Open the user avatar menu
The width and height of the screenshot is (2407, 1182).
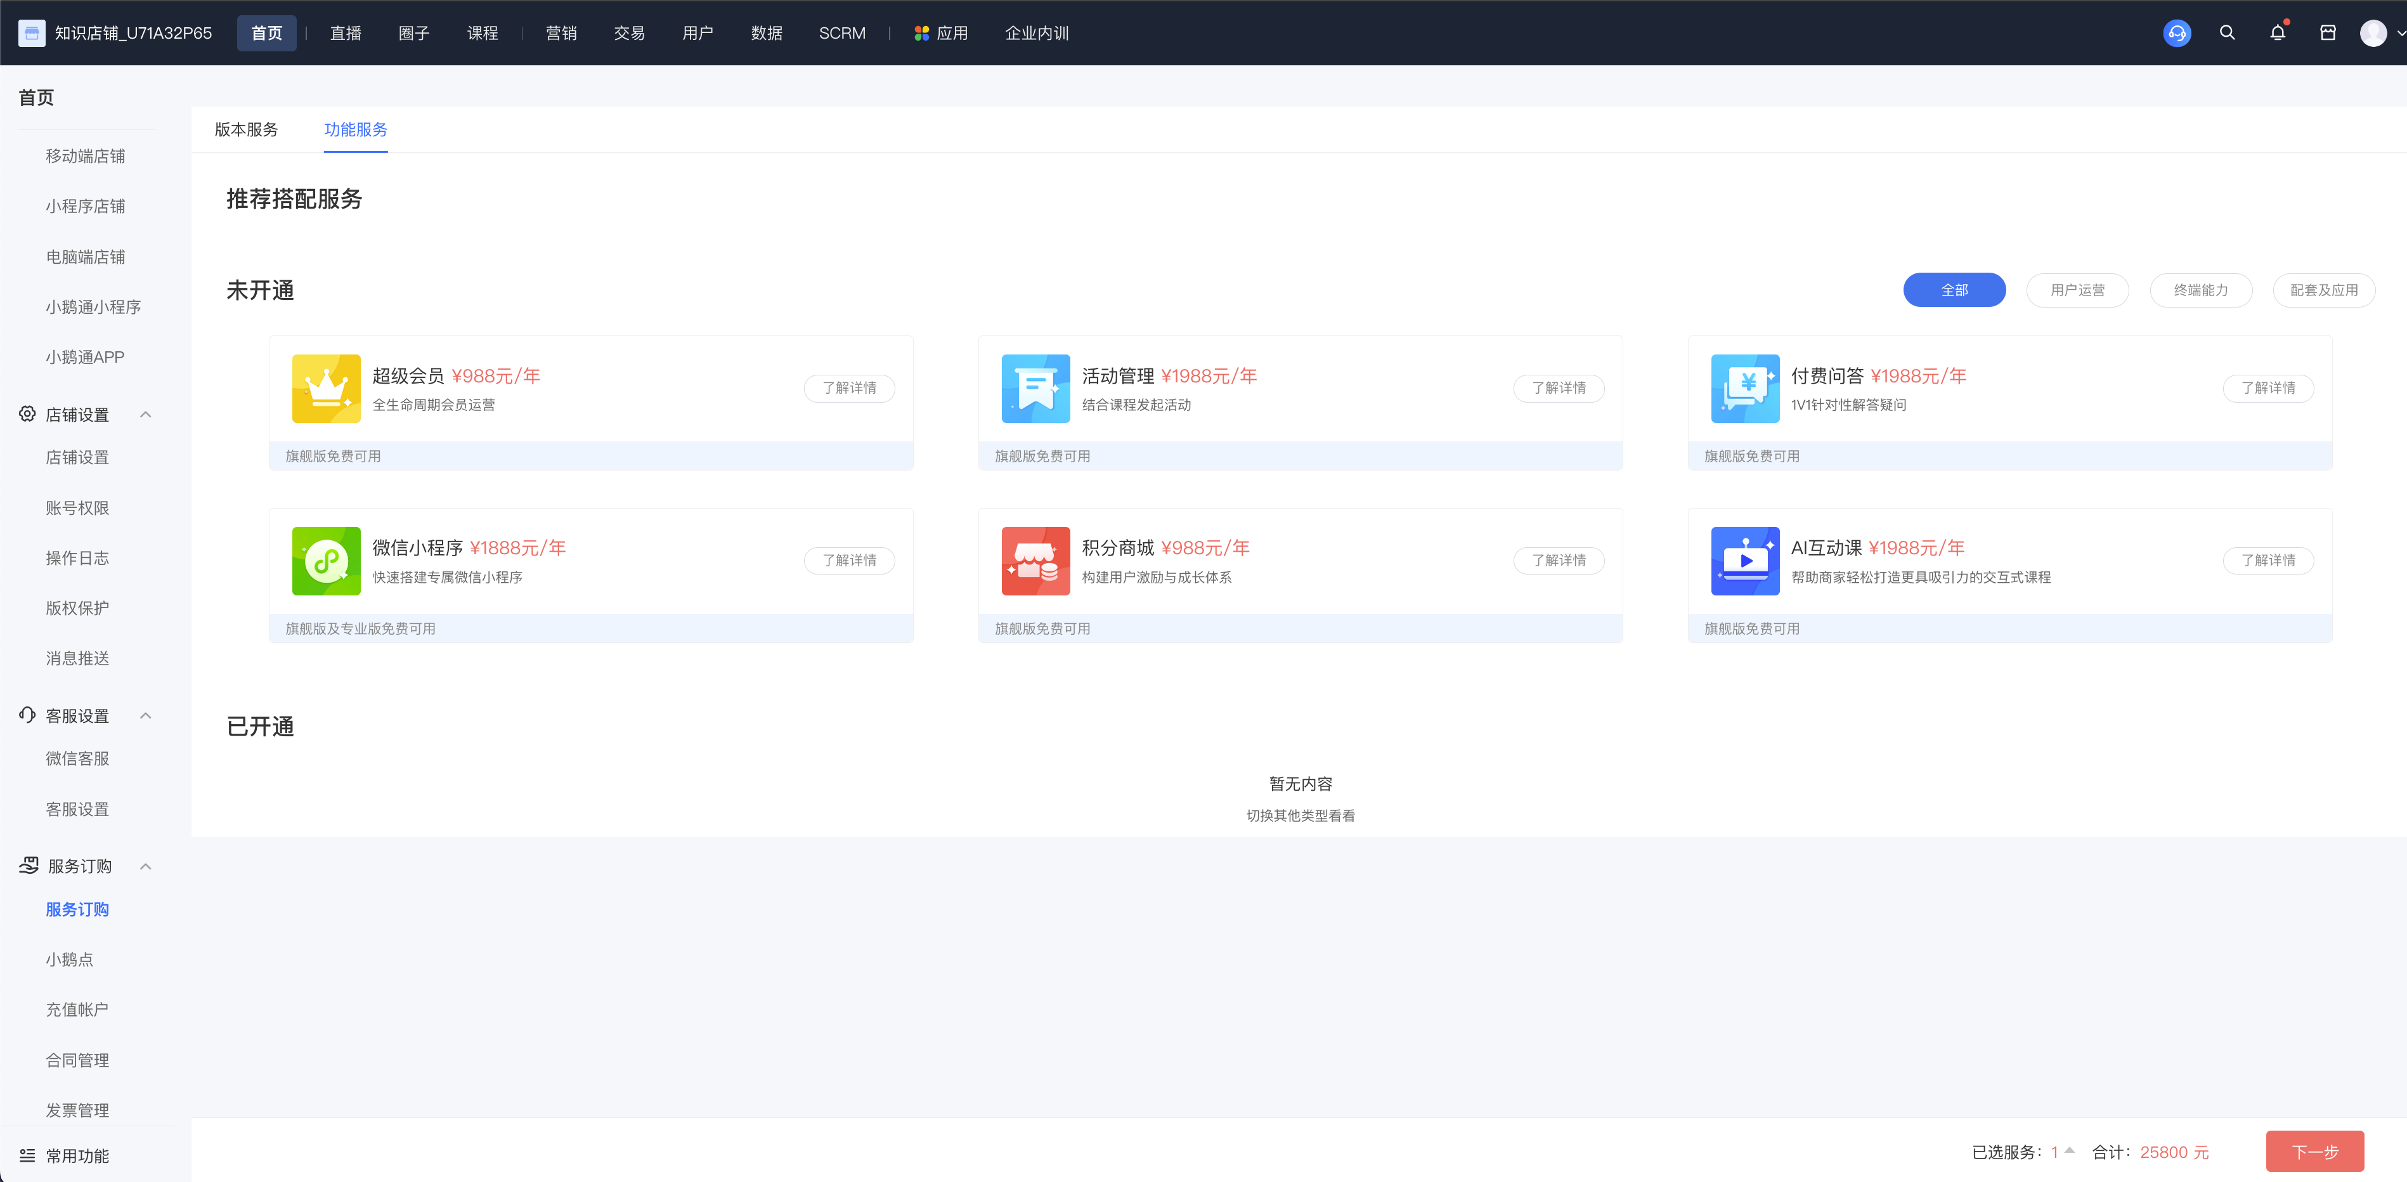pos(2372,33)
